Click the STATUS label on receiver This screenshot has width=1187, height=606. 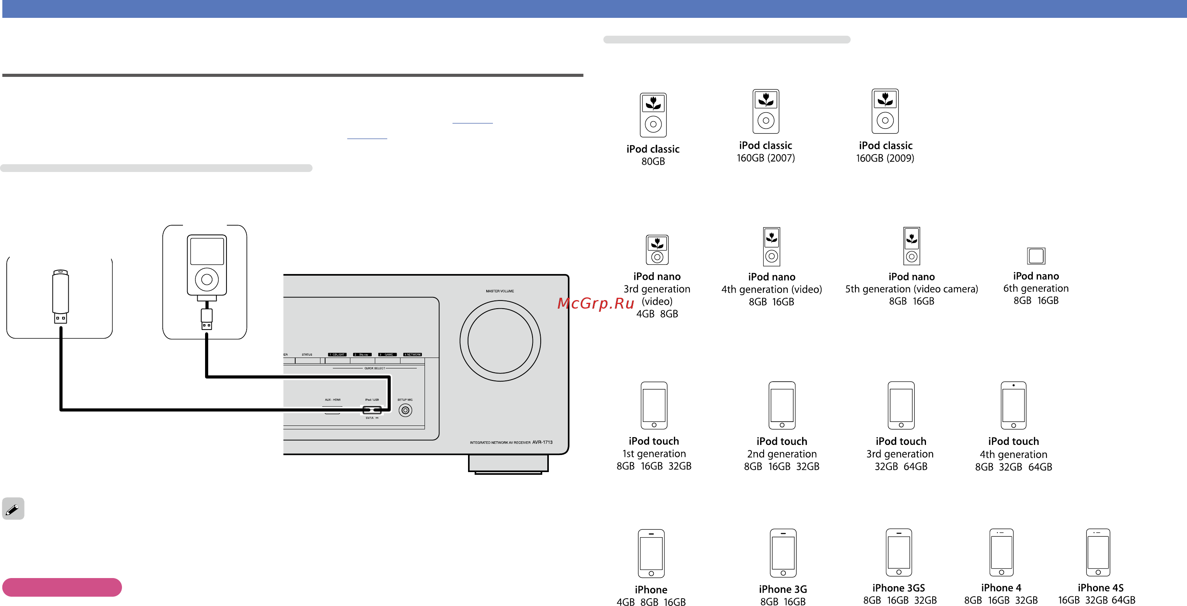pyautogui.click(x=307, y=354)
